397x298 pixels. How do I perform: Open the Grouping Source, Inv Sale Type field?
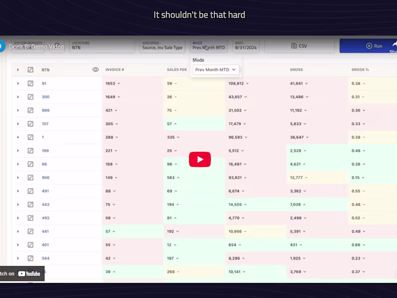[162, 46]
